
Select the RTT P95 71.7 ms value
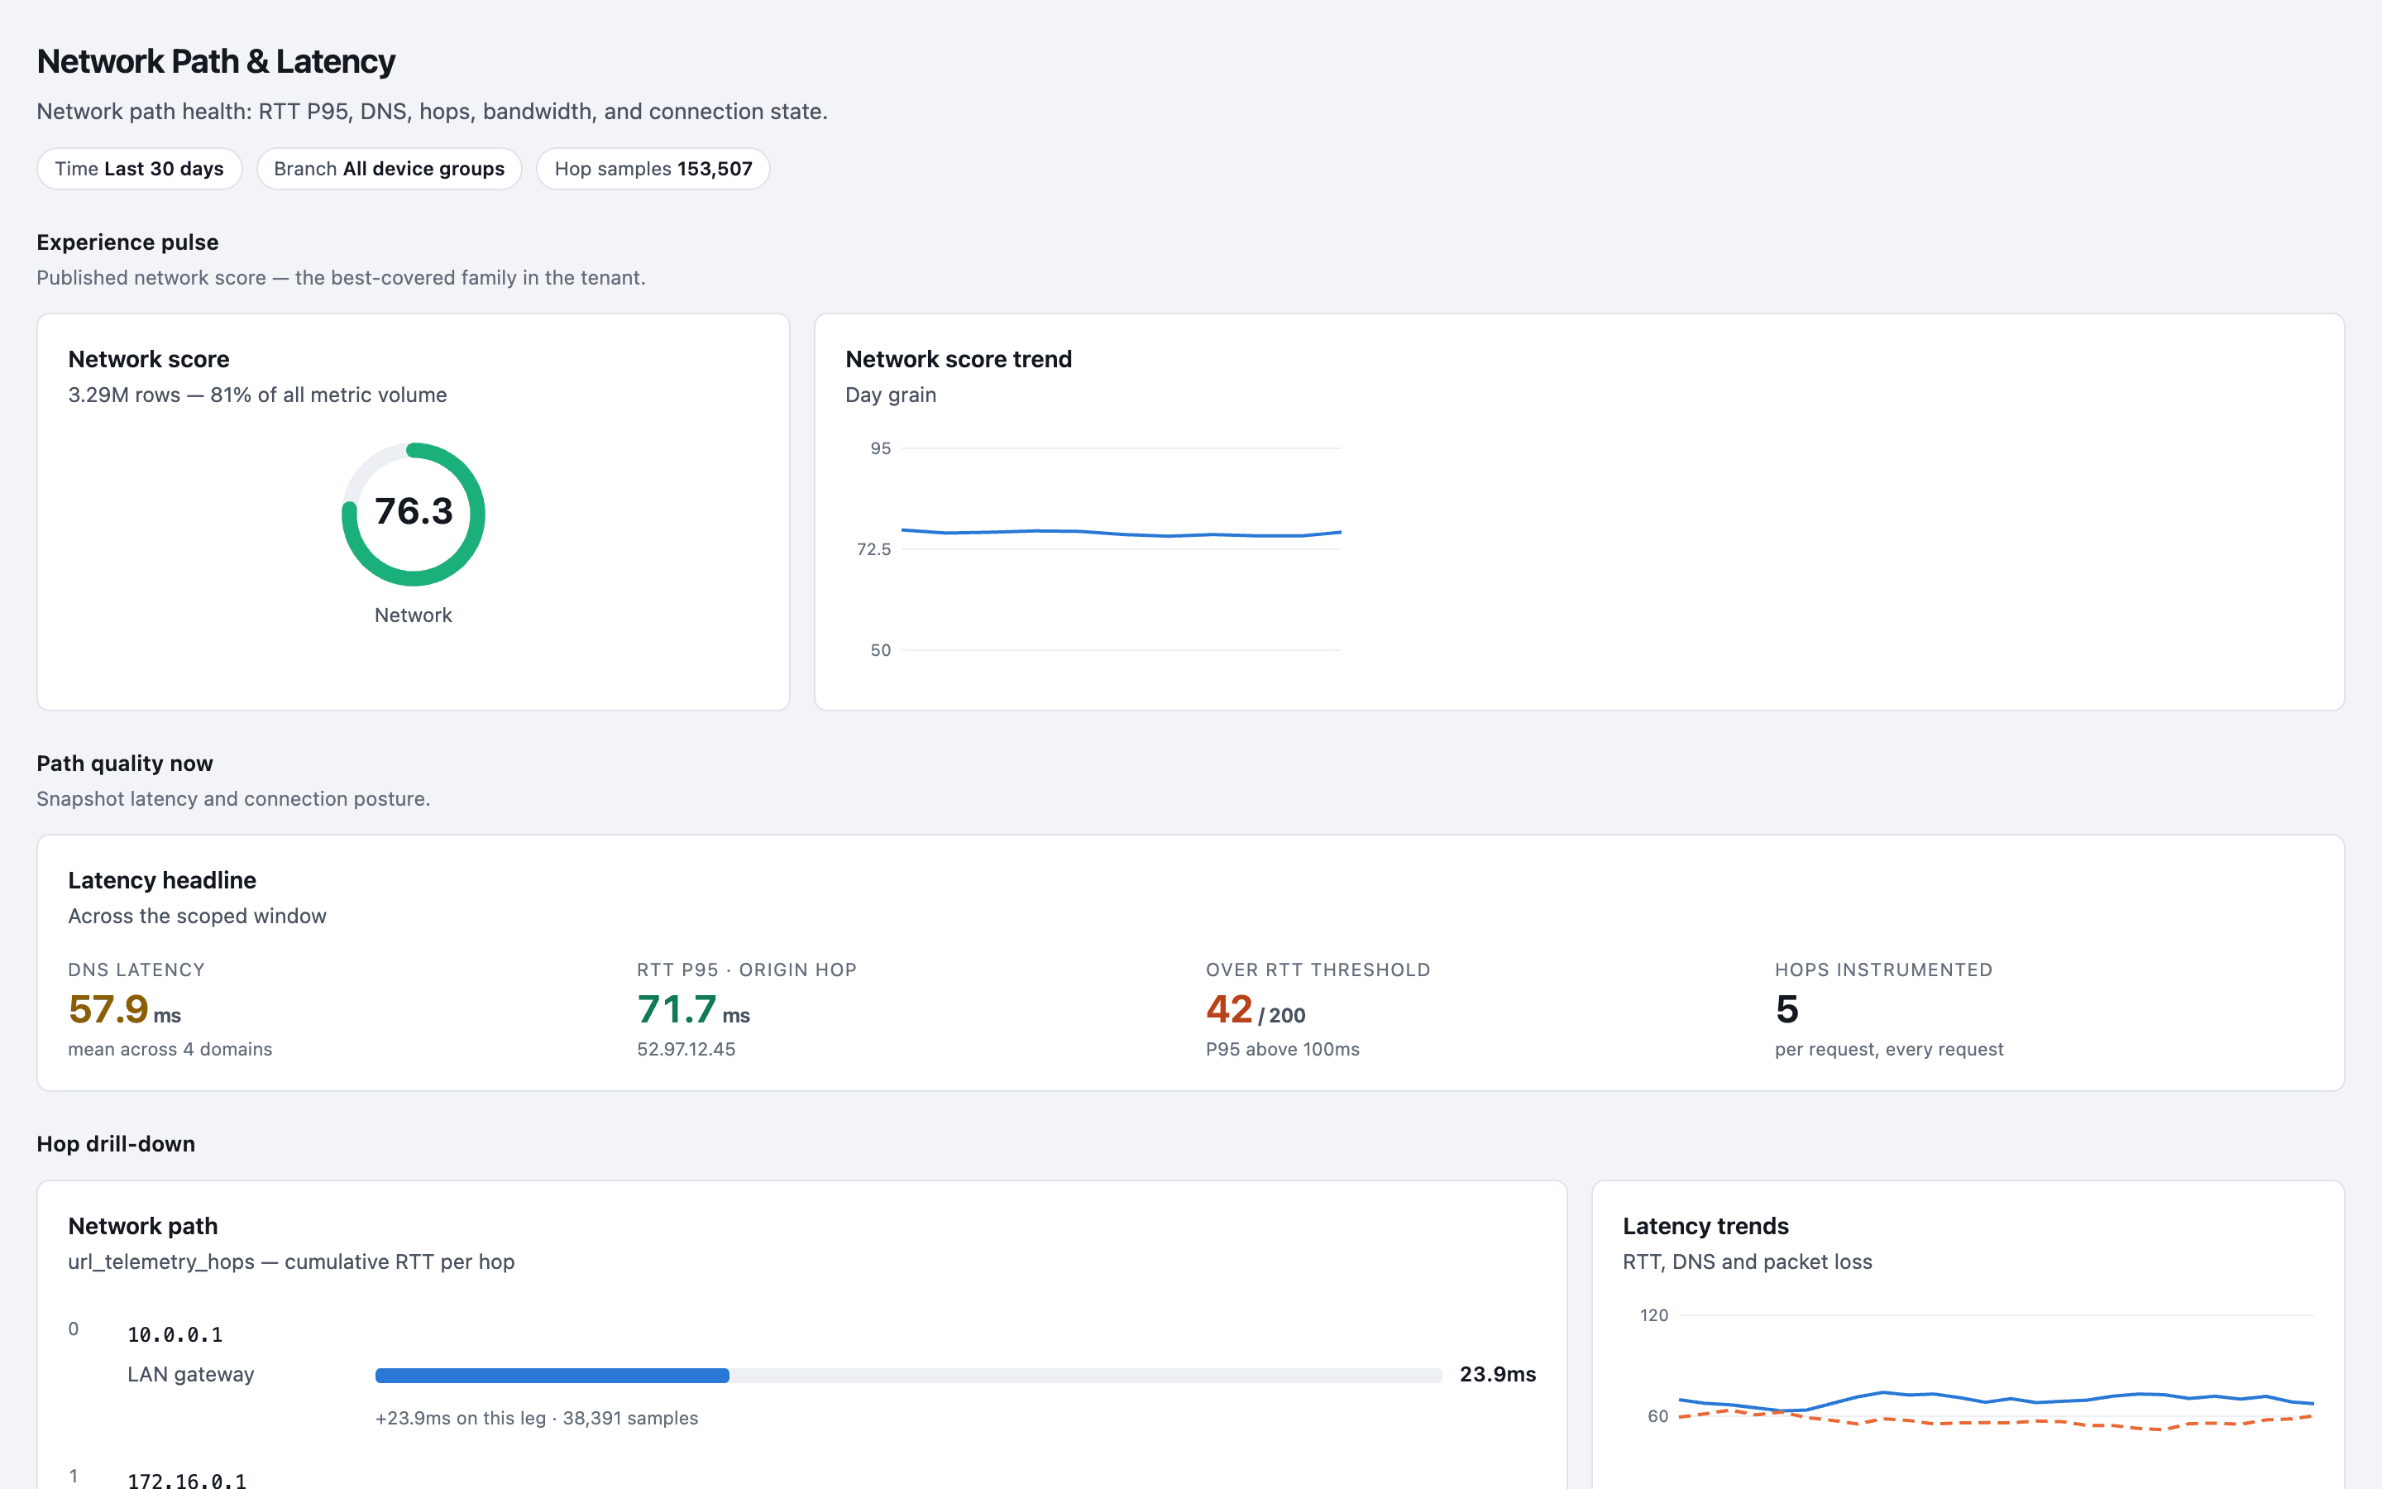693,1009
